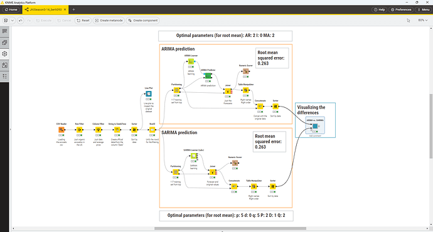This screenshot has width=433, height=232.
Task: Click the horizontal scrollbar thumb
Action: coord(230,228)
